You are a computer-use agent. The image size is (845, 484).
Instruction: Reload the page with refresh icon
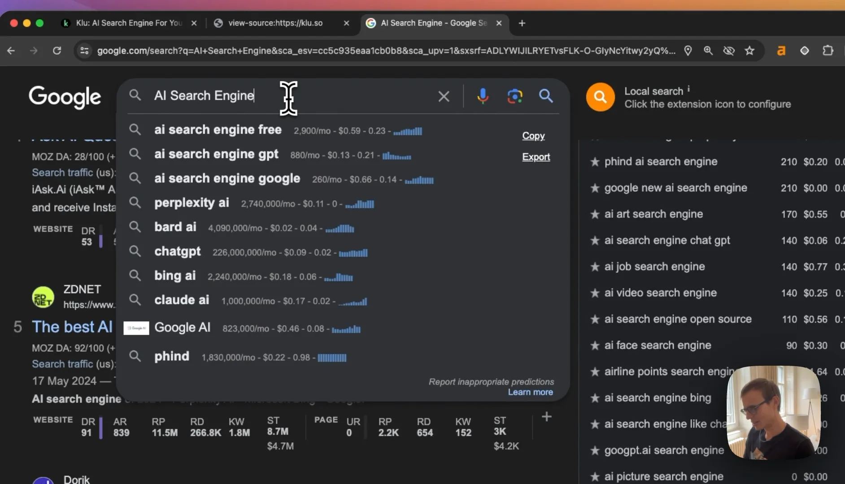(57, 51)
